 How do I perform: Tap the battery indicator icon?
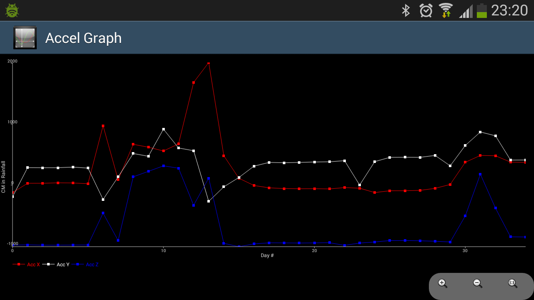(x=482, y=10)
